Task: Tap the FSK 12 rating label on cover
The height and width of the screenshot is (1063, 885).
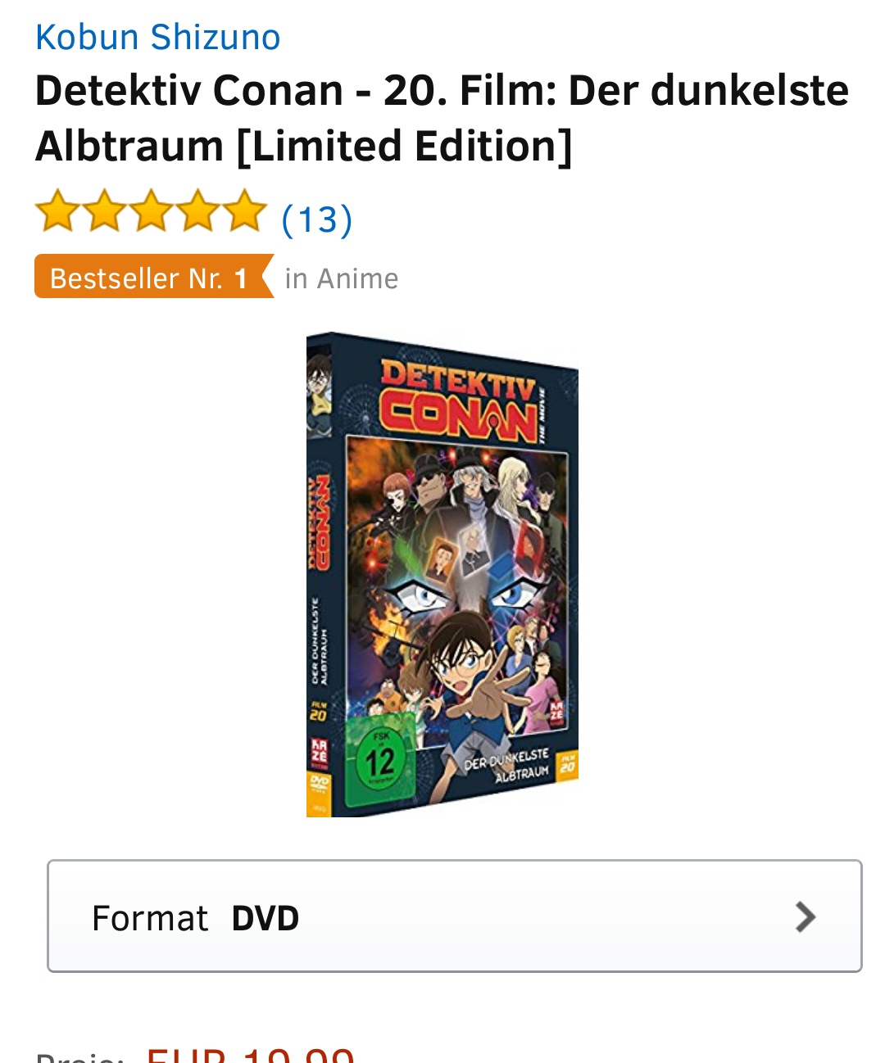Action: coord(380,761)
